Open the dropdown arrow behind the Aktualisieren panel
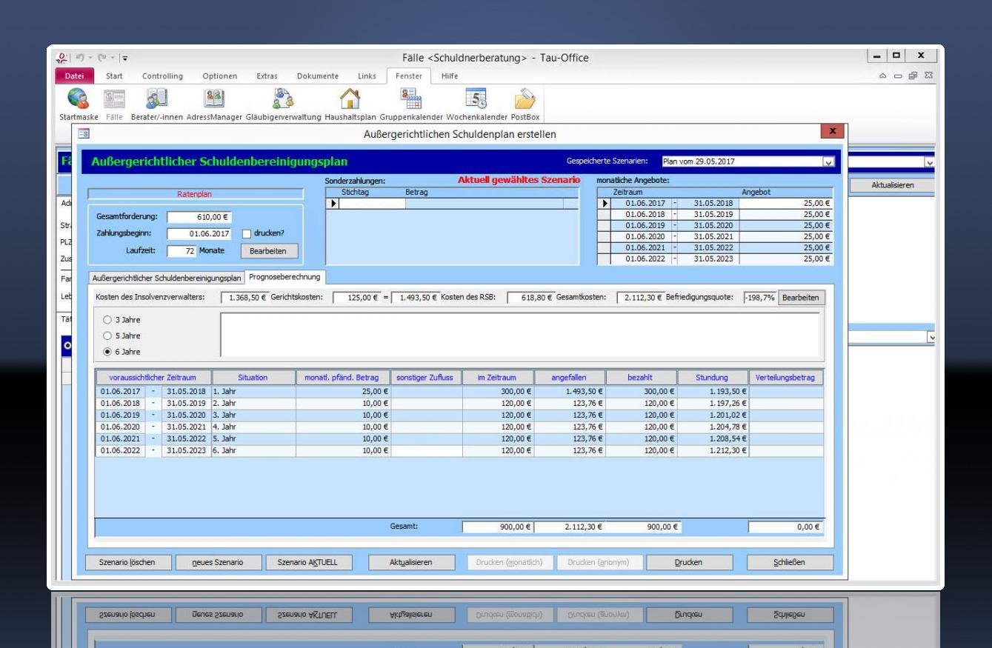Viewport: 992px width, 648px height. (x=929, y=162)
